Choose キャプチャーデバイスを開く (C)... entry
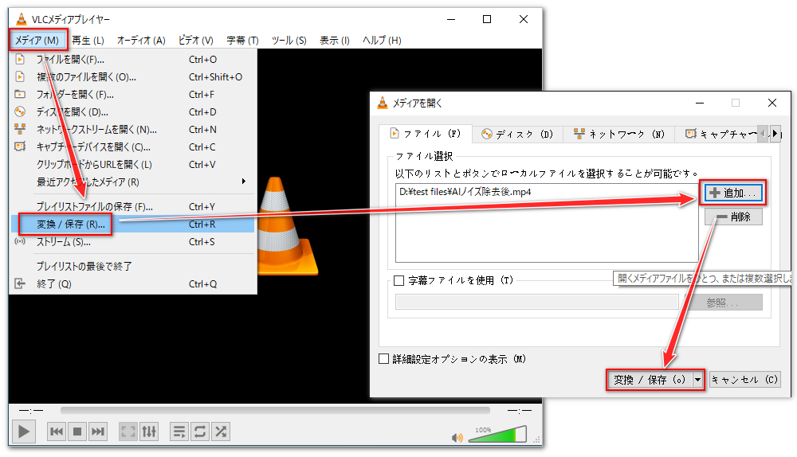The width and height of the screenshot is (797, 457). [x=133, y=147]
